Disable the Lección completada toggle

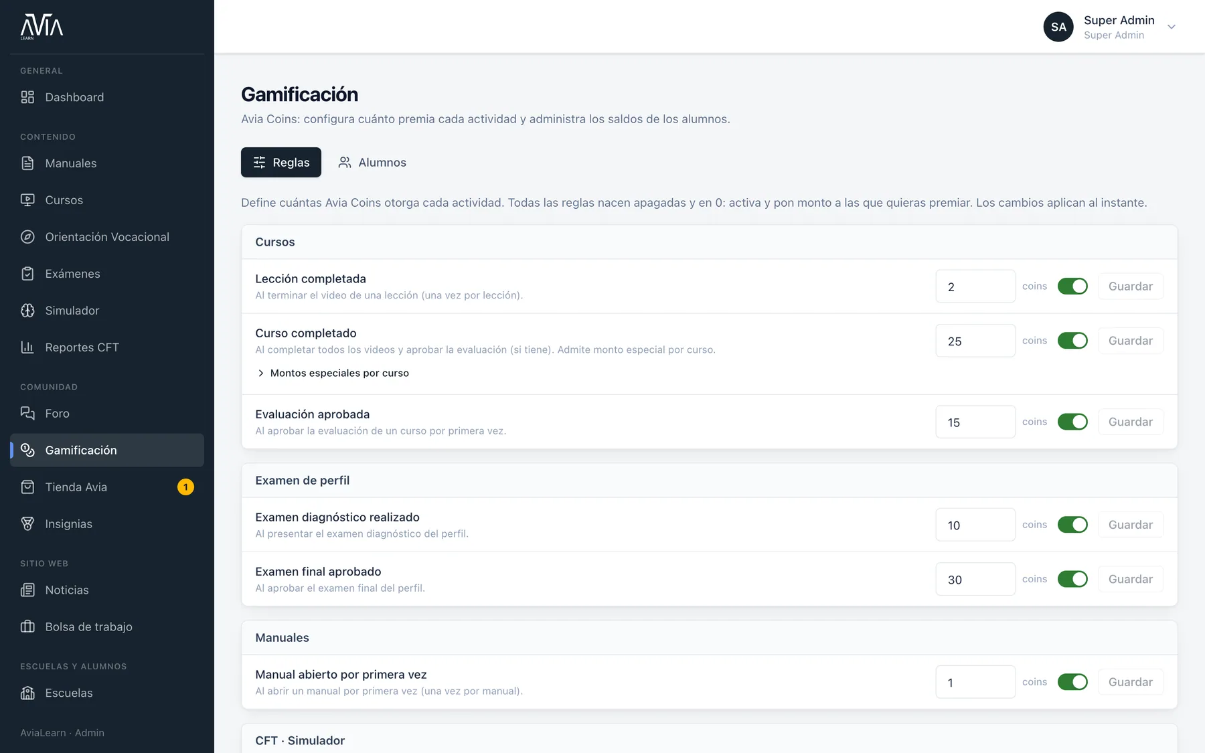[1072, 286]
